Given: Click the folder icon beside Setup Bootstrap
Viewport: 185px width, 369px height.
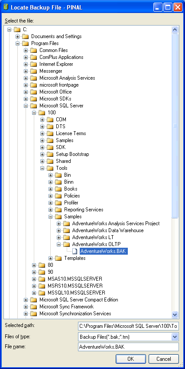Looking at the screenshot, I should coord(50,154).
